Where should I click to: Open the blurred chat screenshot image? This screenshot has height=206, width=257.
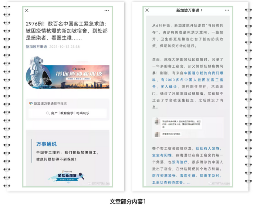coord(188,128)
